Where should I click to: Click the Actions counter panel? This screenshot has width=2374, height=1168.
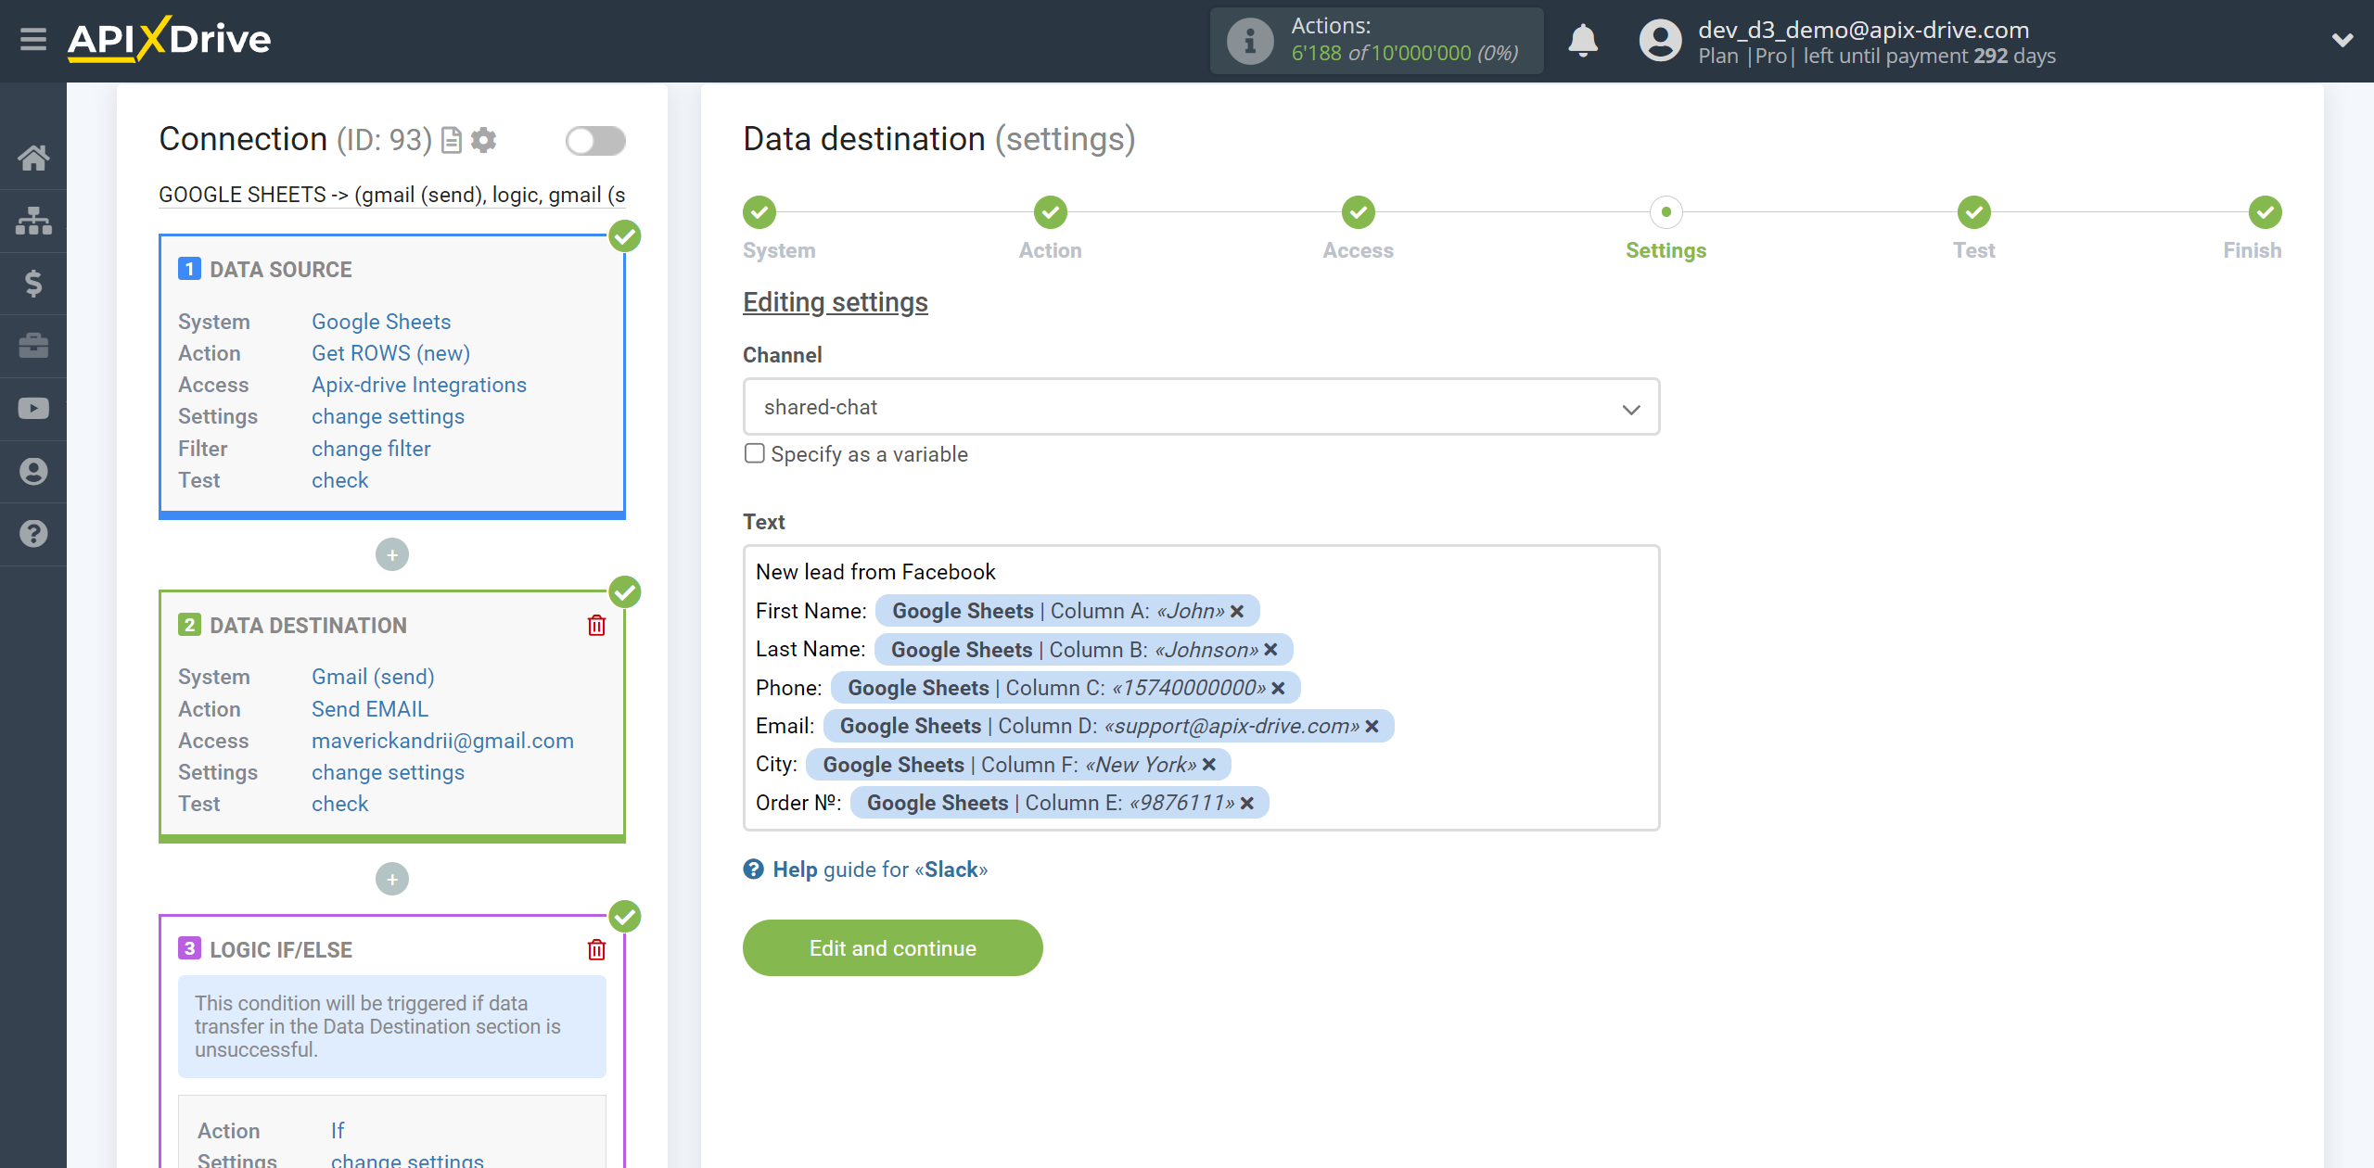(1376, 41)
